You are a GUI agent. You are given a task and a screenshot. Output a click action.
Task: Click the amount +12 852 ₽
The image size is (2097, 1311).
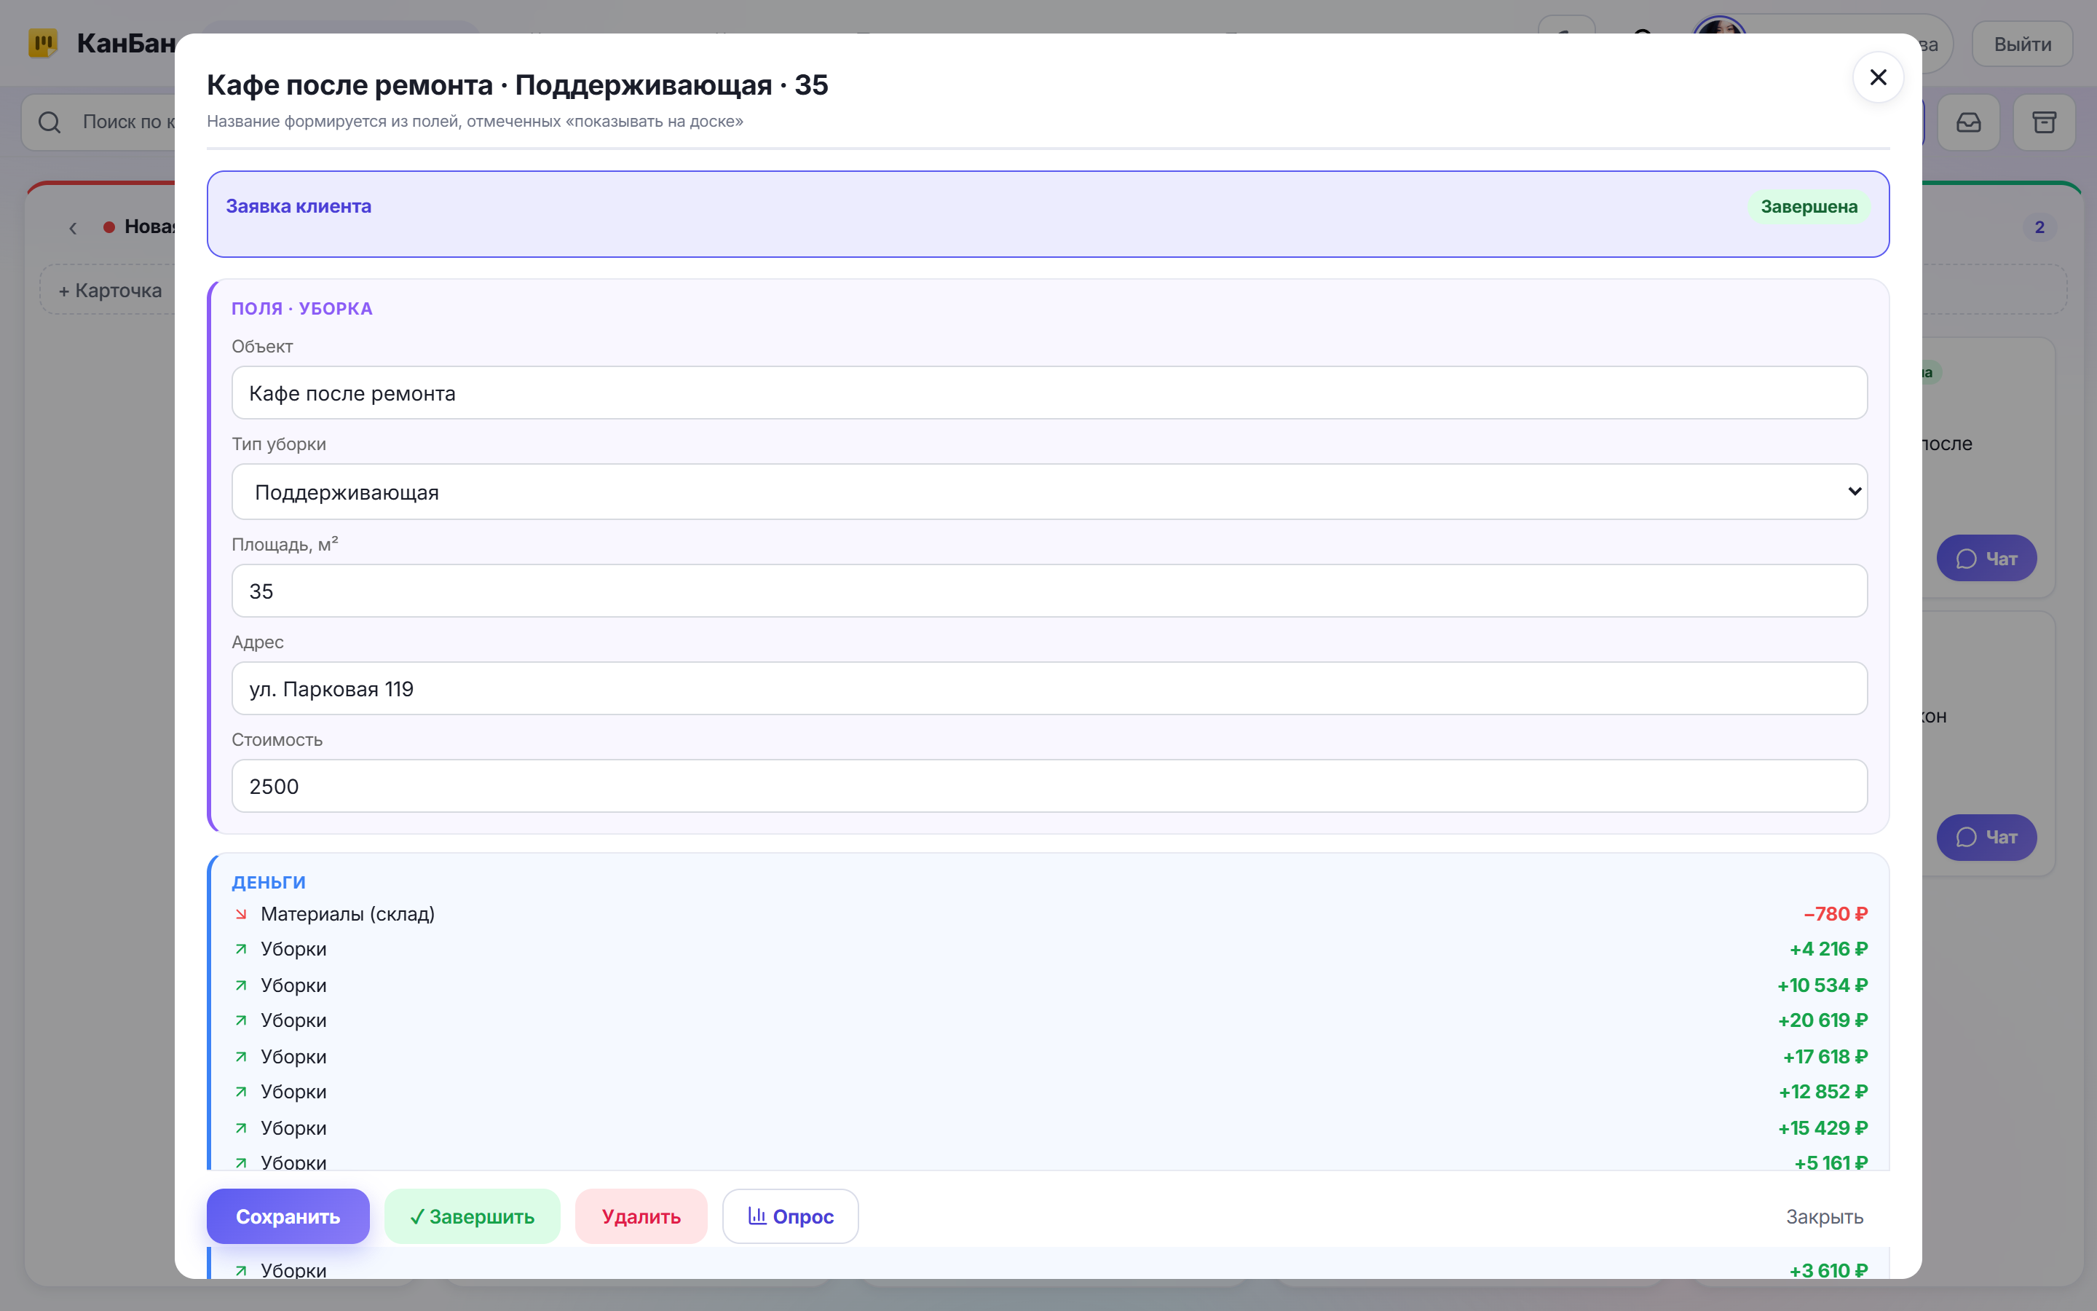[x=1823, y=1092]
